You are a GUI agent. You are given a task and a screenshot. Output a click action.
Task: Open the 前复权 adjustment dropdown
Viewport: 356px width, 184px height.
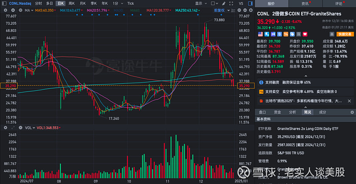221,10
